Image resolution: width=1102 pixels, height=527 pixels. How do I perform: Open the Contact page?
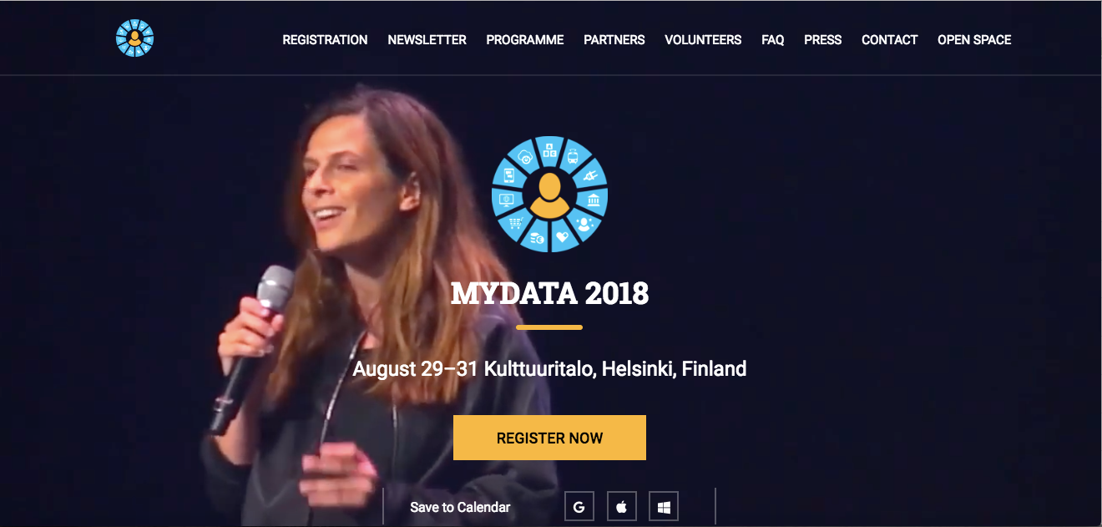tap(890, 39)
